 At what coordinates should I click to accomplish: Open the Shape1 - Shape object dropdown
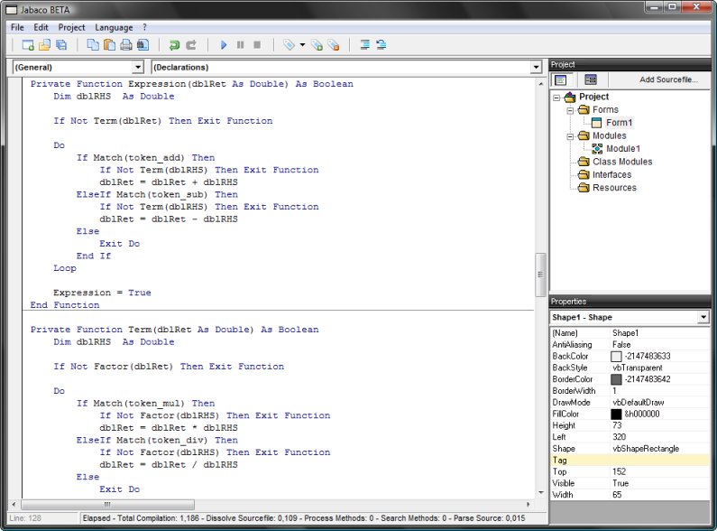coord(703,317)
